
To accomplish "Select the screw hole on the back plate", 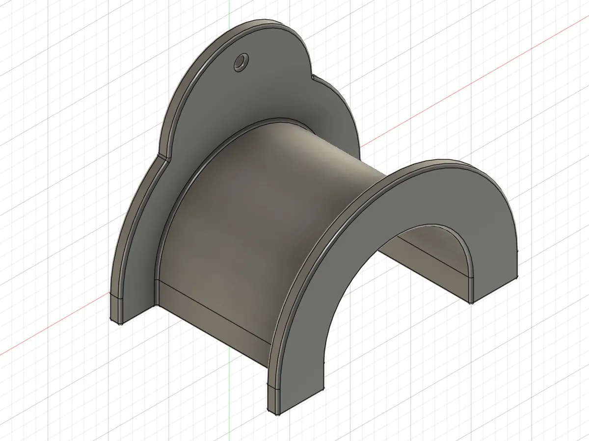I will click(240, 62).
